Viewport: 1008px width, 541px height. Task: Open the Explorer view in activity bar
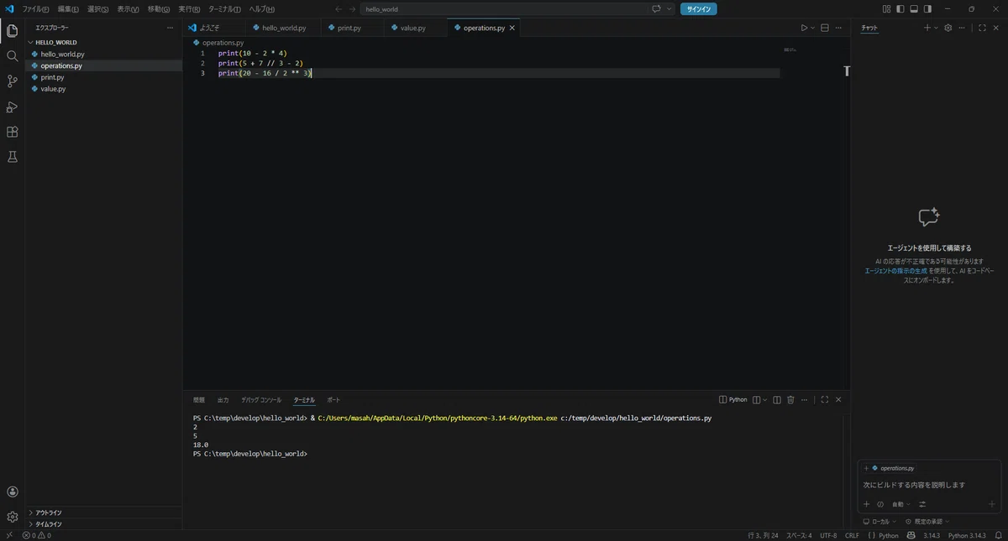(12, 31)
